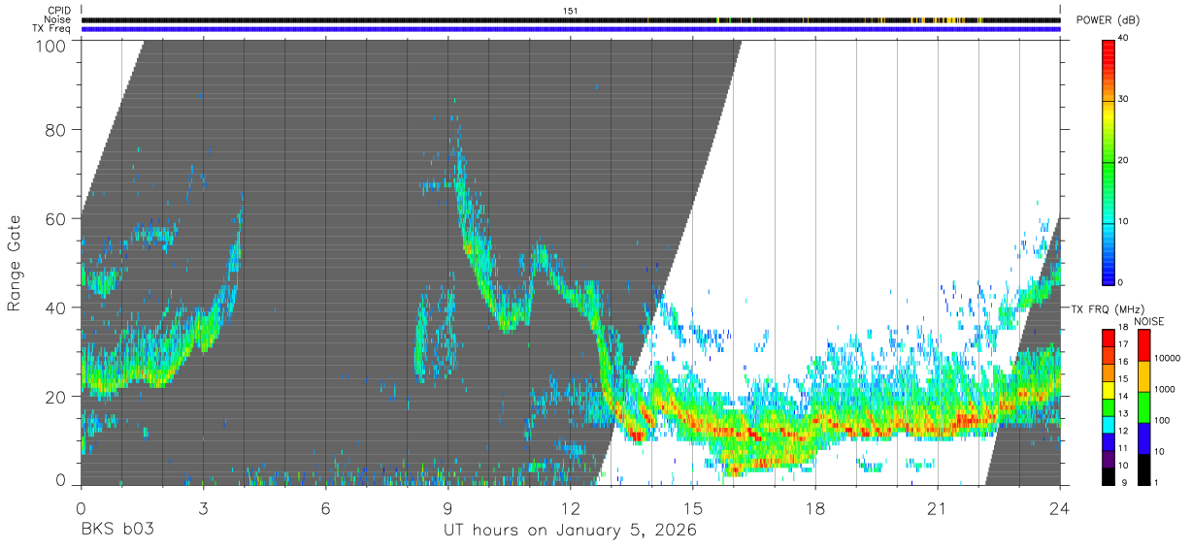The image size is (1192, 550).
Task: Click the UT hours on January 5, 2026 title
Action: click(x=571, y=532)
